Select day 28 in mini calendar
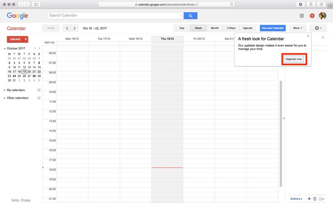This screenshot has height=203, width=333. [34, 76]
